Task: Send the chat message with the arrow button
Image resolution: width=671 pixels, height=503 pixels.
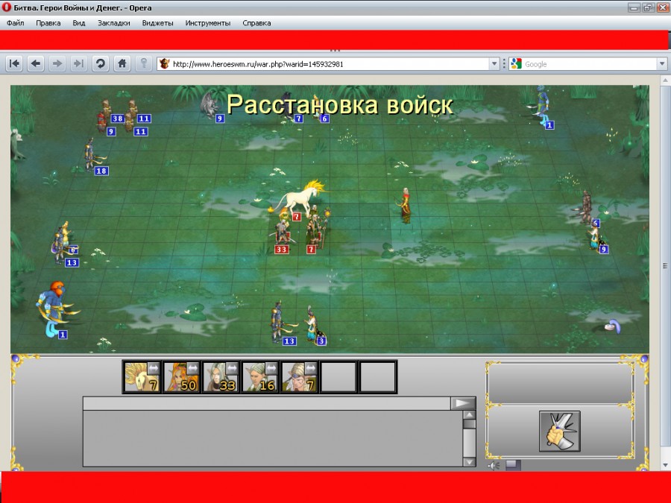Action: 463,403
